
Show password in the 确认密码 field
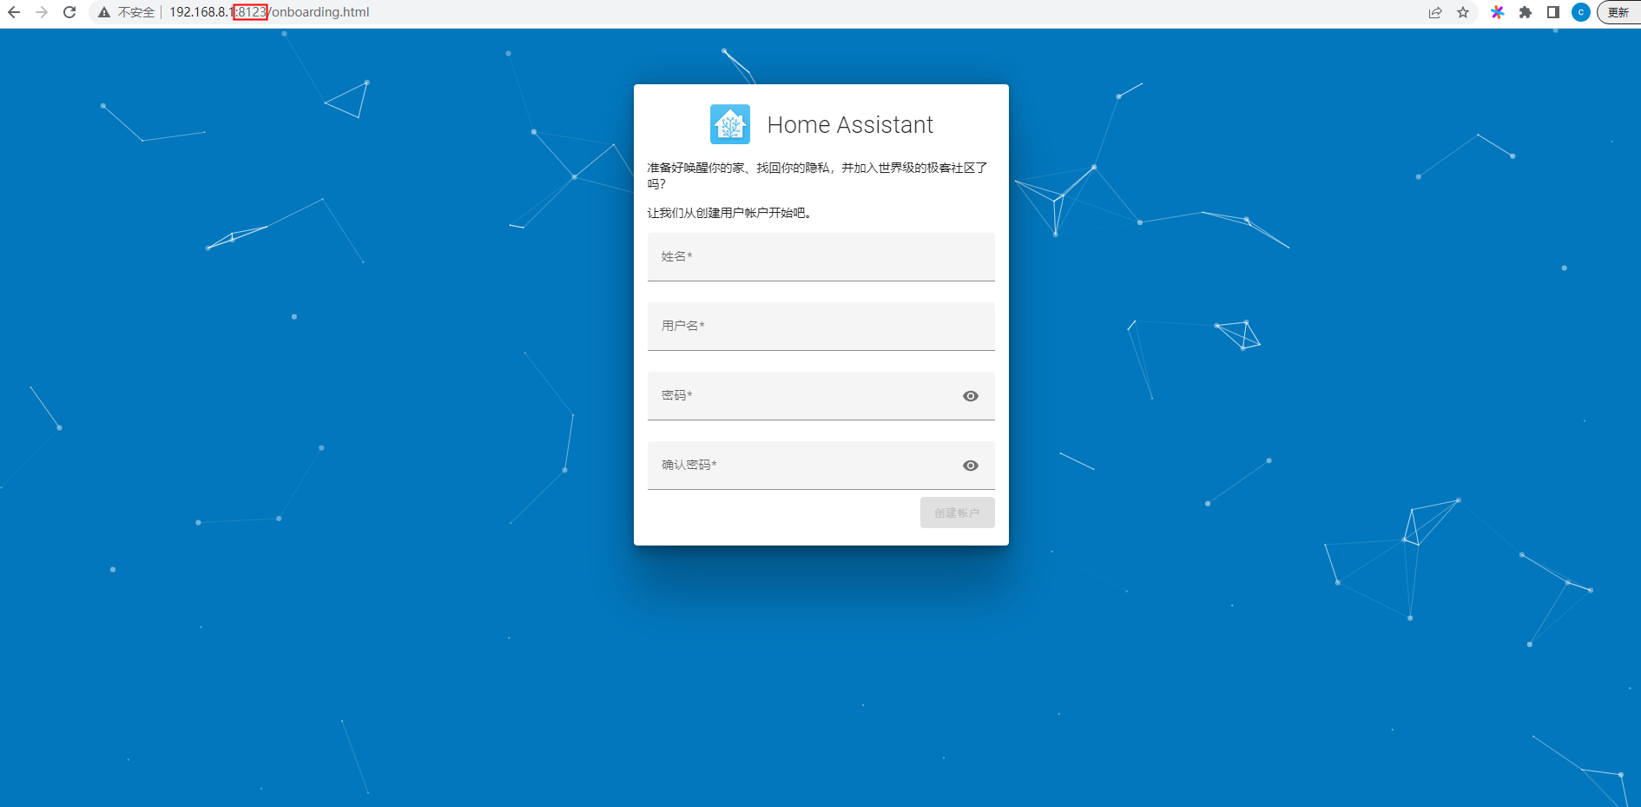(x=971, y=466)
